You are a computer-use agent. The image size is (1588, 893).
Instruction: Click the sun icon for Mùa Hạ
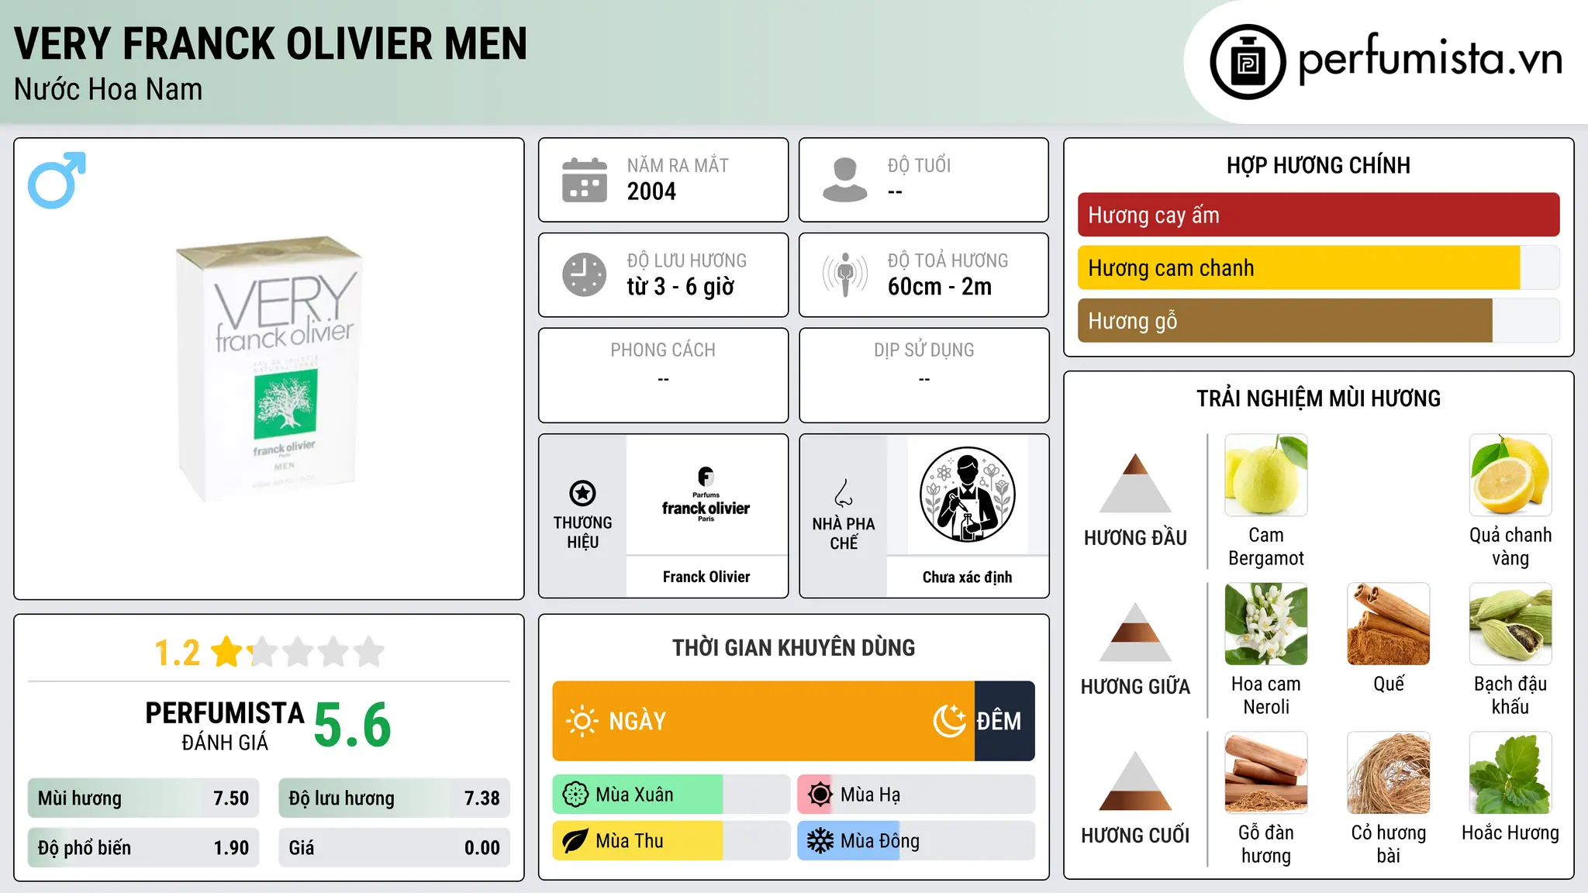click(x=820, y=795)
